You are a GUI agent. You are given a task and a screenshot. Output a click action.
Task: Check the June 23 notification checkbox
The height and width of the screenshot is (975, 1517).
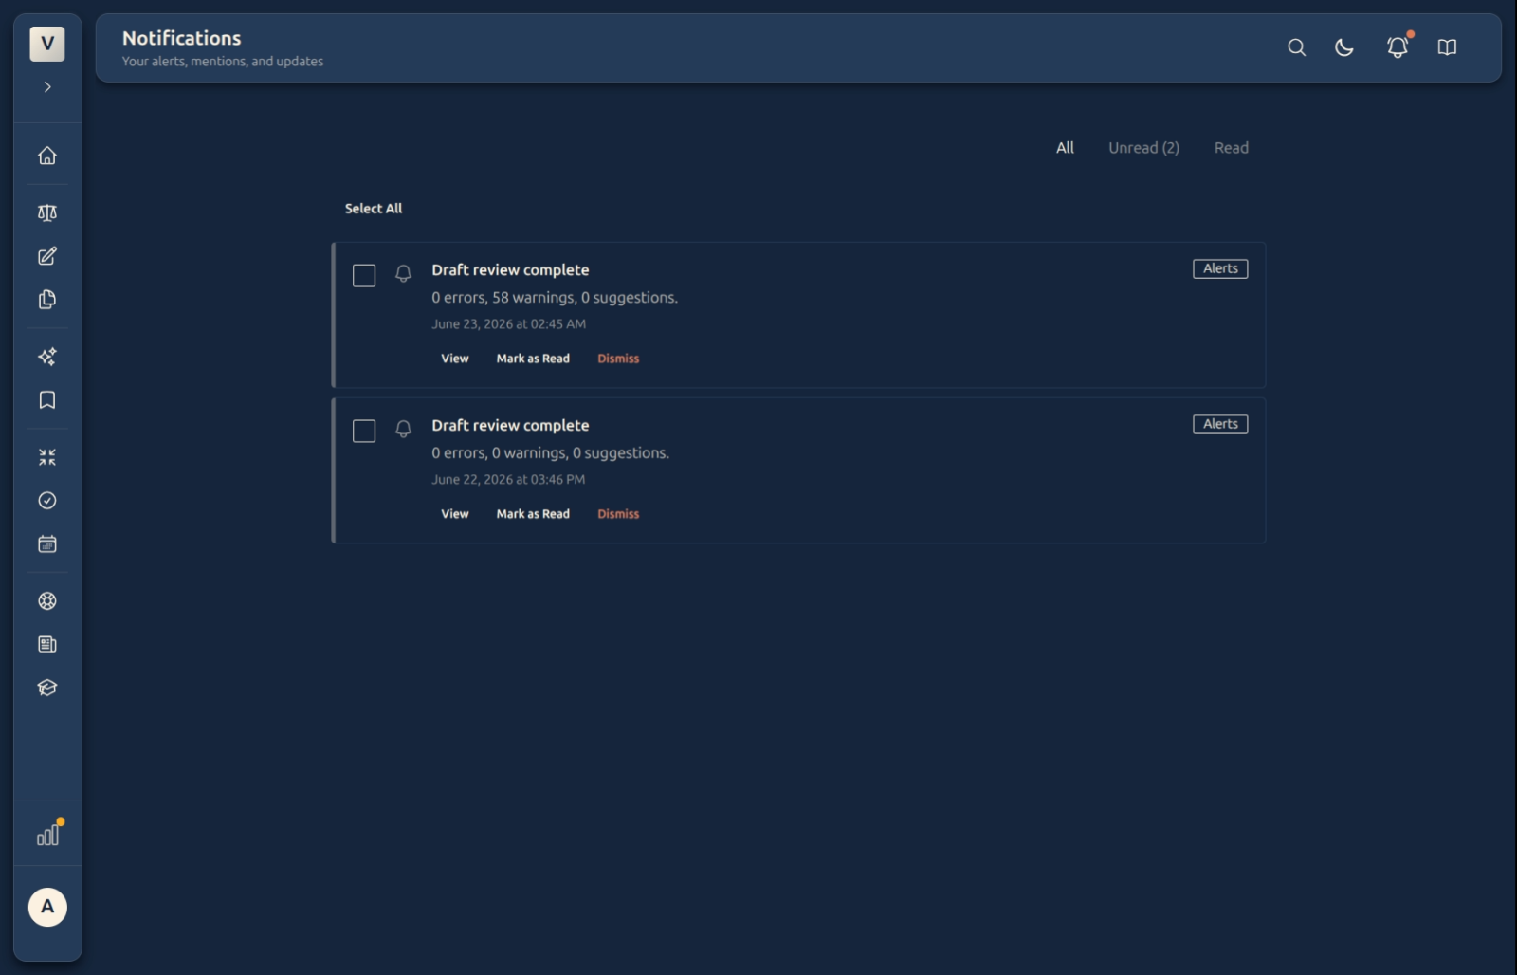364,276
